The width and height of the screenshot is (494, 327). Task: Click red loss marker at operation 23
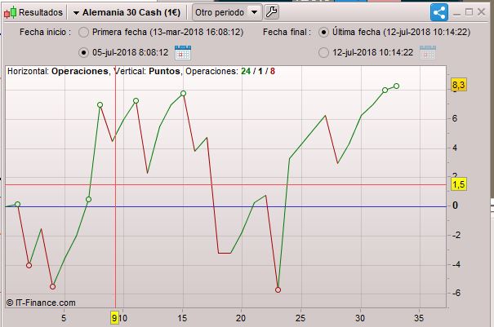[x=278, y=289]
